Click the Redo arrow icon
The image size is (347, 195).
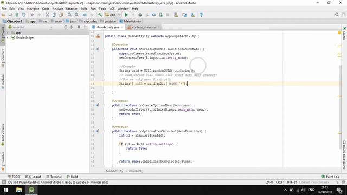tap(39, 15)
